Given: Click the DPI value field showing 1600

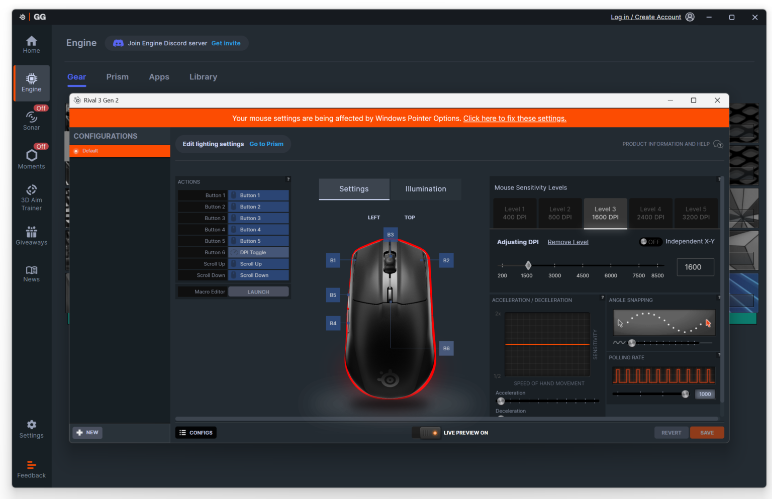Looking at the screenshot, I should [x=696, y=267].
